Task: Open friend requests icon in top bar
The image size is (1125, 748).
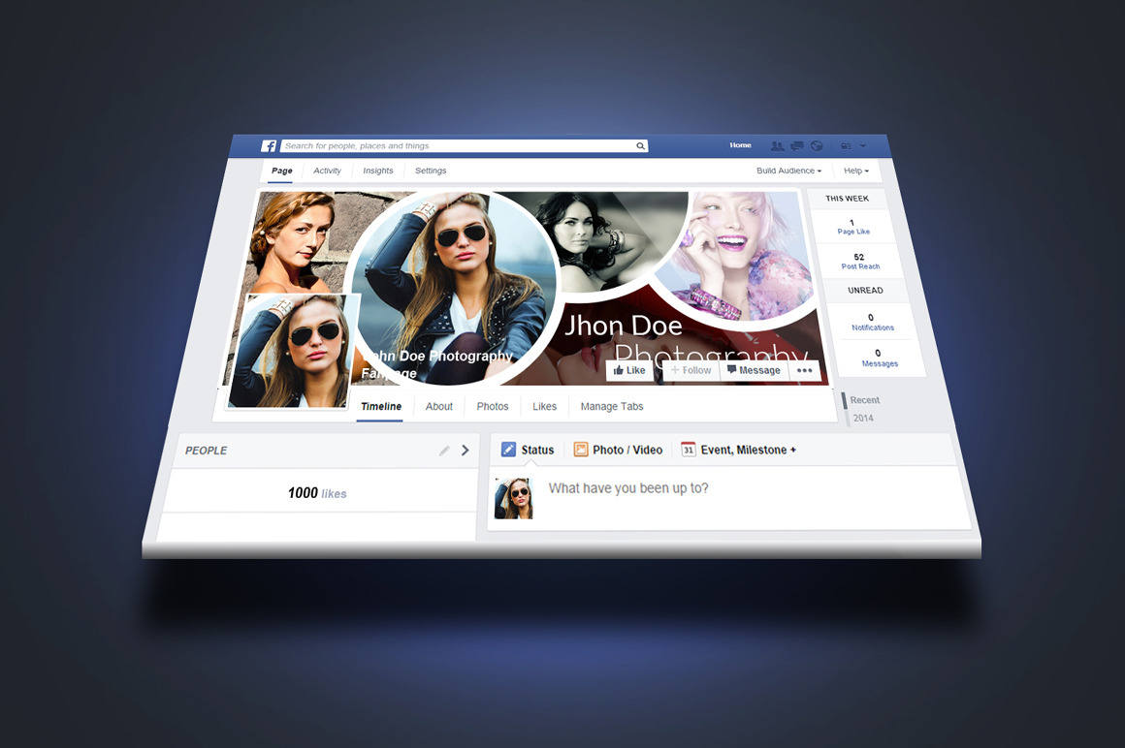Action: [x=777, y=146]
